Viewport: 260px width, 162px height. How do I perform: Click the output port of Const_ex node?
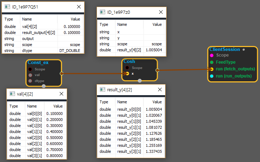[x=61, y=74]
